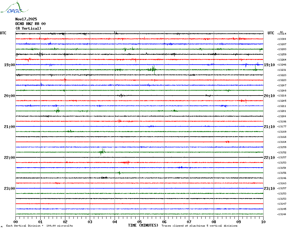The width and height of the screenshot is (288, 230).
Task: Click the 22:10 time label on right
Action: 269,158
